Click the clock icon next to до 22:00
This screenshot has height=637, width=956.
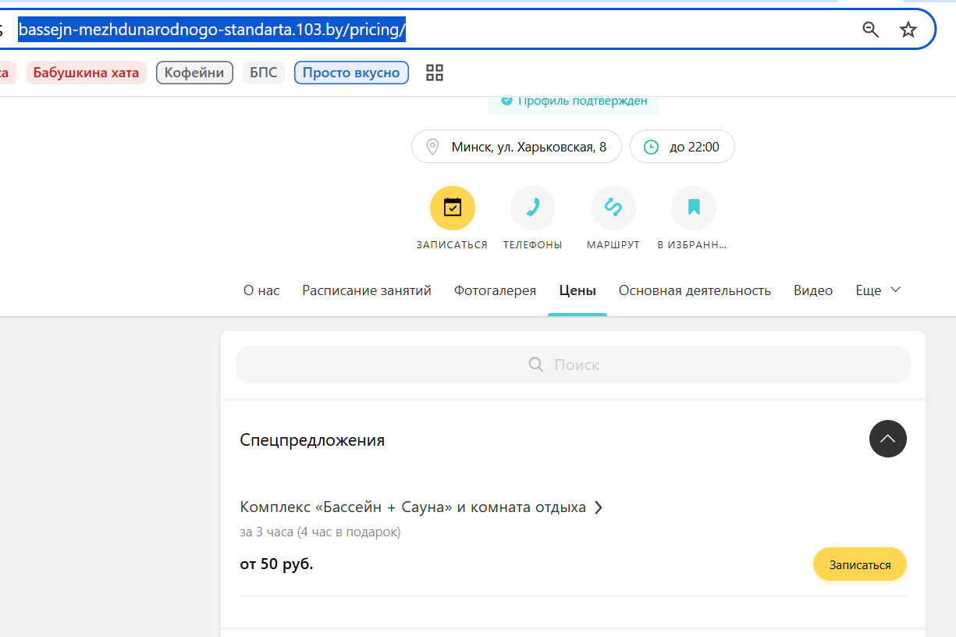click(651, 147)
